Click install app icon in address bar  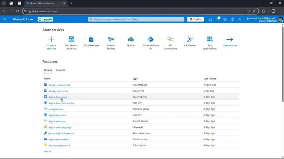click(248, 11)
